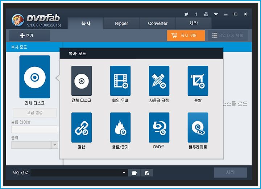This screenshot has width=261, height=189.
Task: Switch to the 복사 tab
Action: [x=86, y=23]
